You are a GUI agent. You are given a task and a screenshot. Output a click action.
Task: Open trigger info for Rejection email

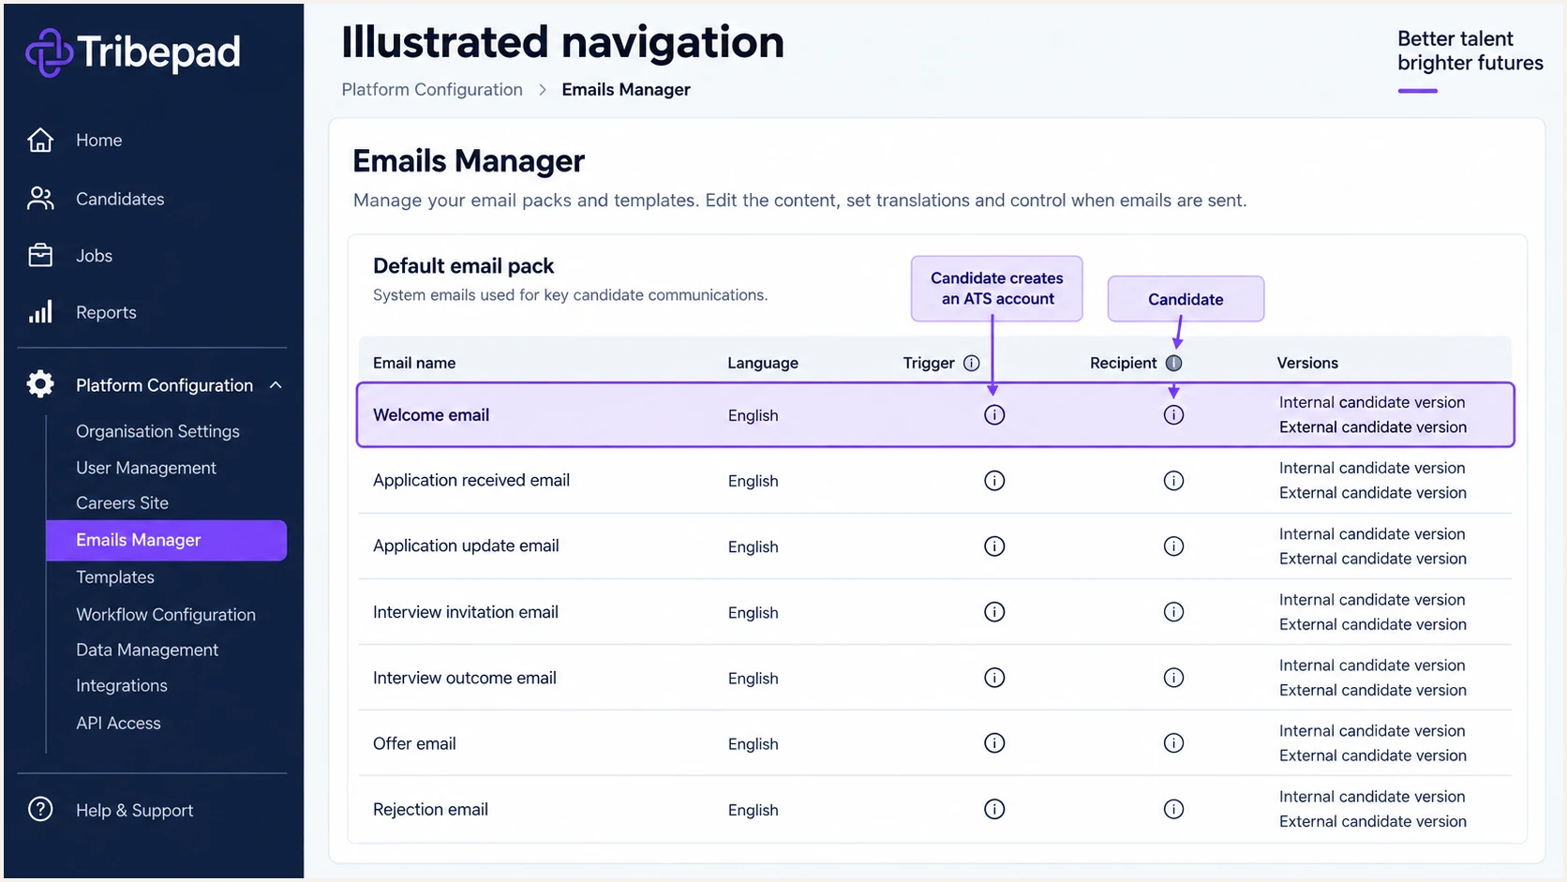pos(994,809)
